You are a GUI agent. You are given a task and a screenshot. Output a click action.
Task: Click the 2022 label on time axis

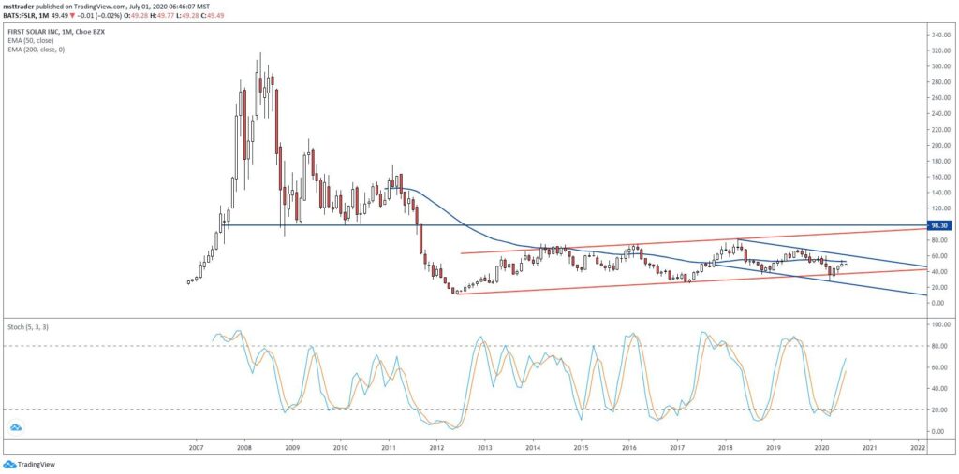[918, 447]
